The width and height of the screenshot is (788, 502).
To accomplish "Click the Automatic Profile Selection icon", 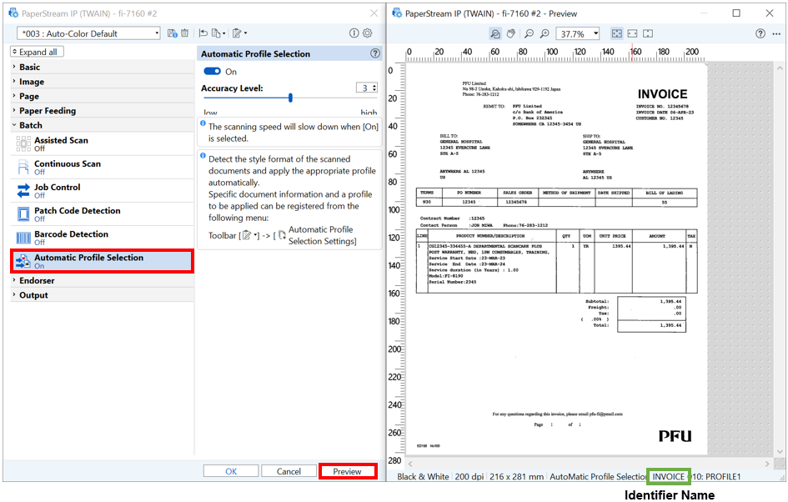I will (23, 261).
